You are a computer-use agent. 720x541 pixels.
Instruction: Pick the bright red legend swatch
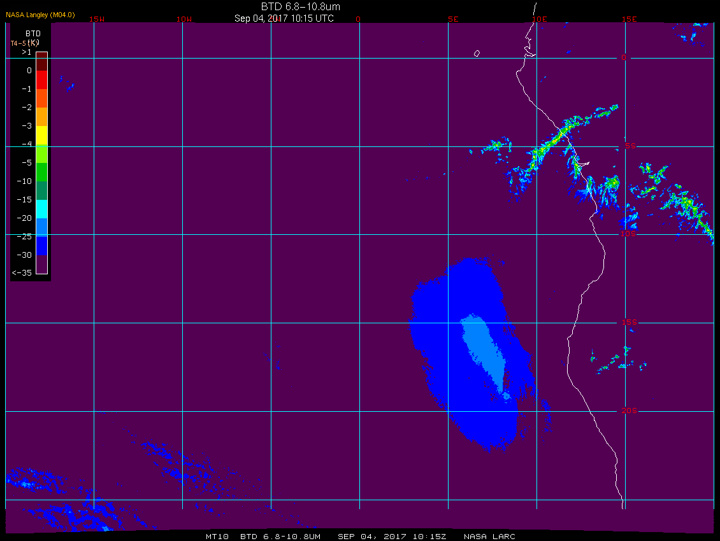tap(42, 80)
